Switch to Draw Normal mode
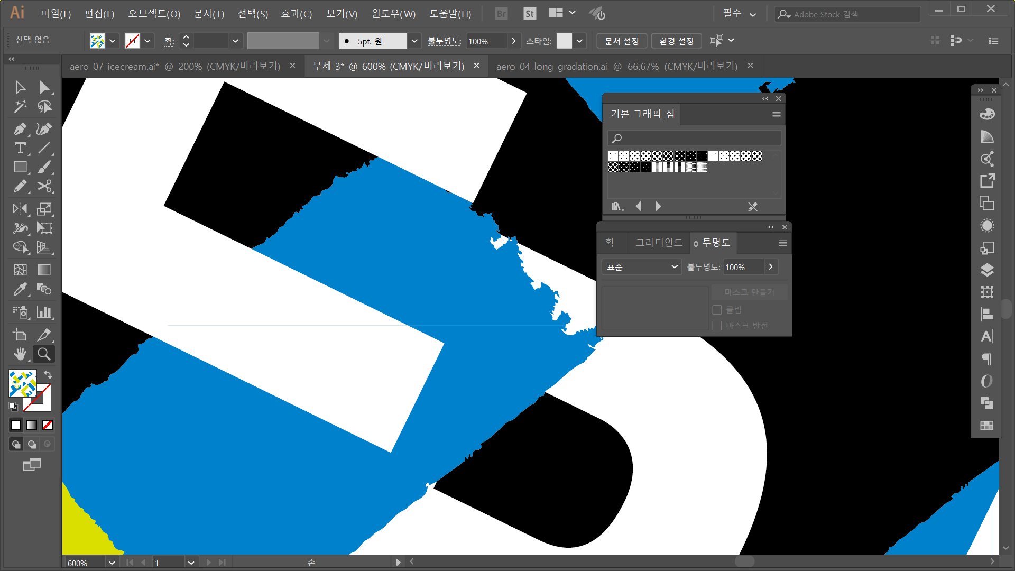Image resolution: width=1015 pixels, height=571 pixels. (x=16, y=444)
